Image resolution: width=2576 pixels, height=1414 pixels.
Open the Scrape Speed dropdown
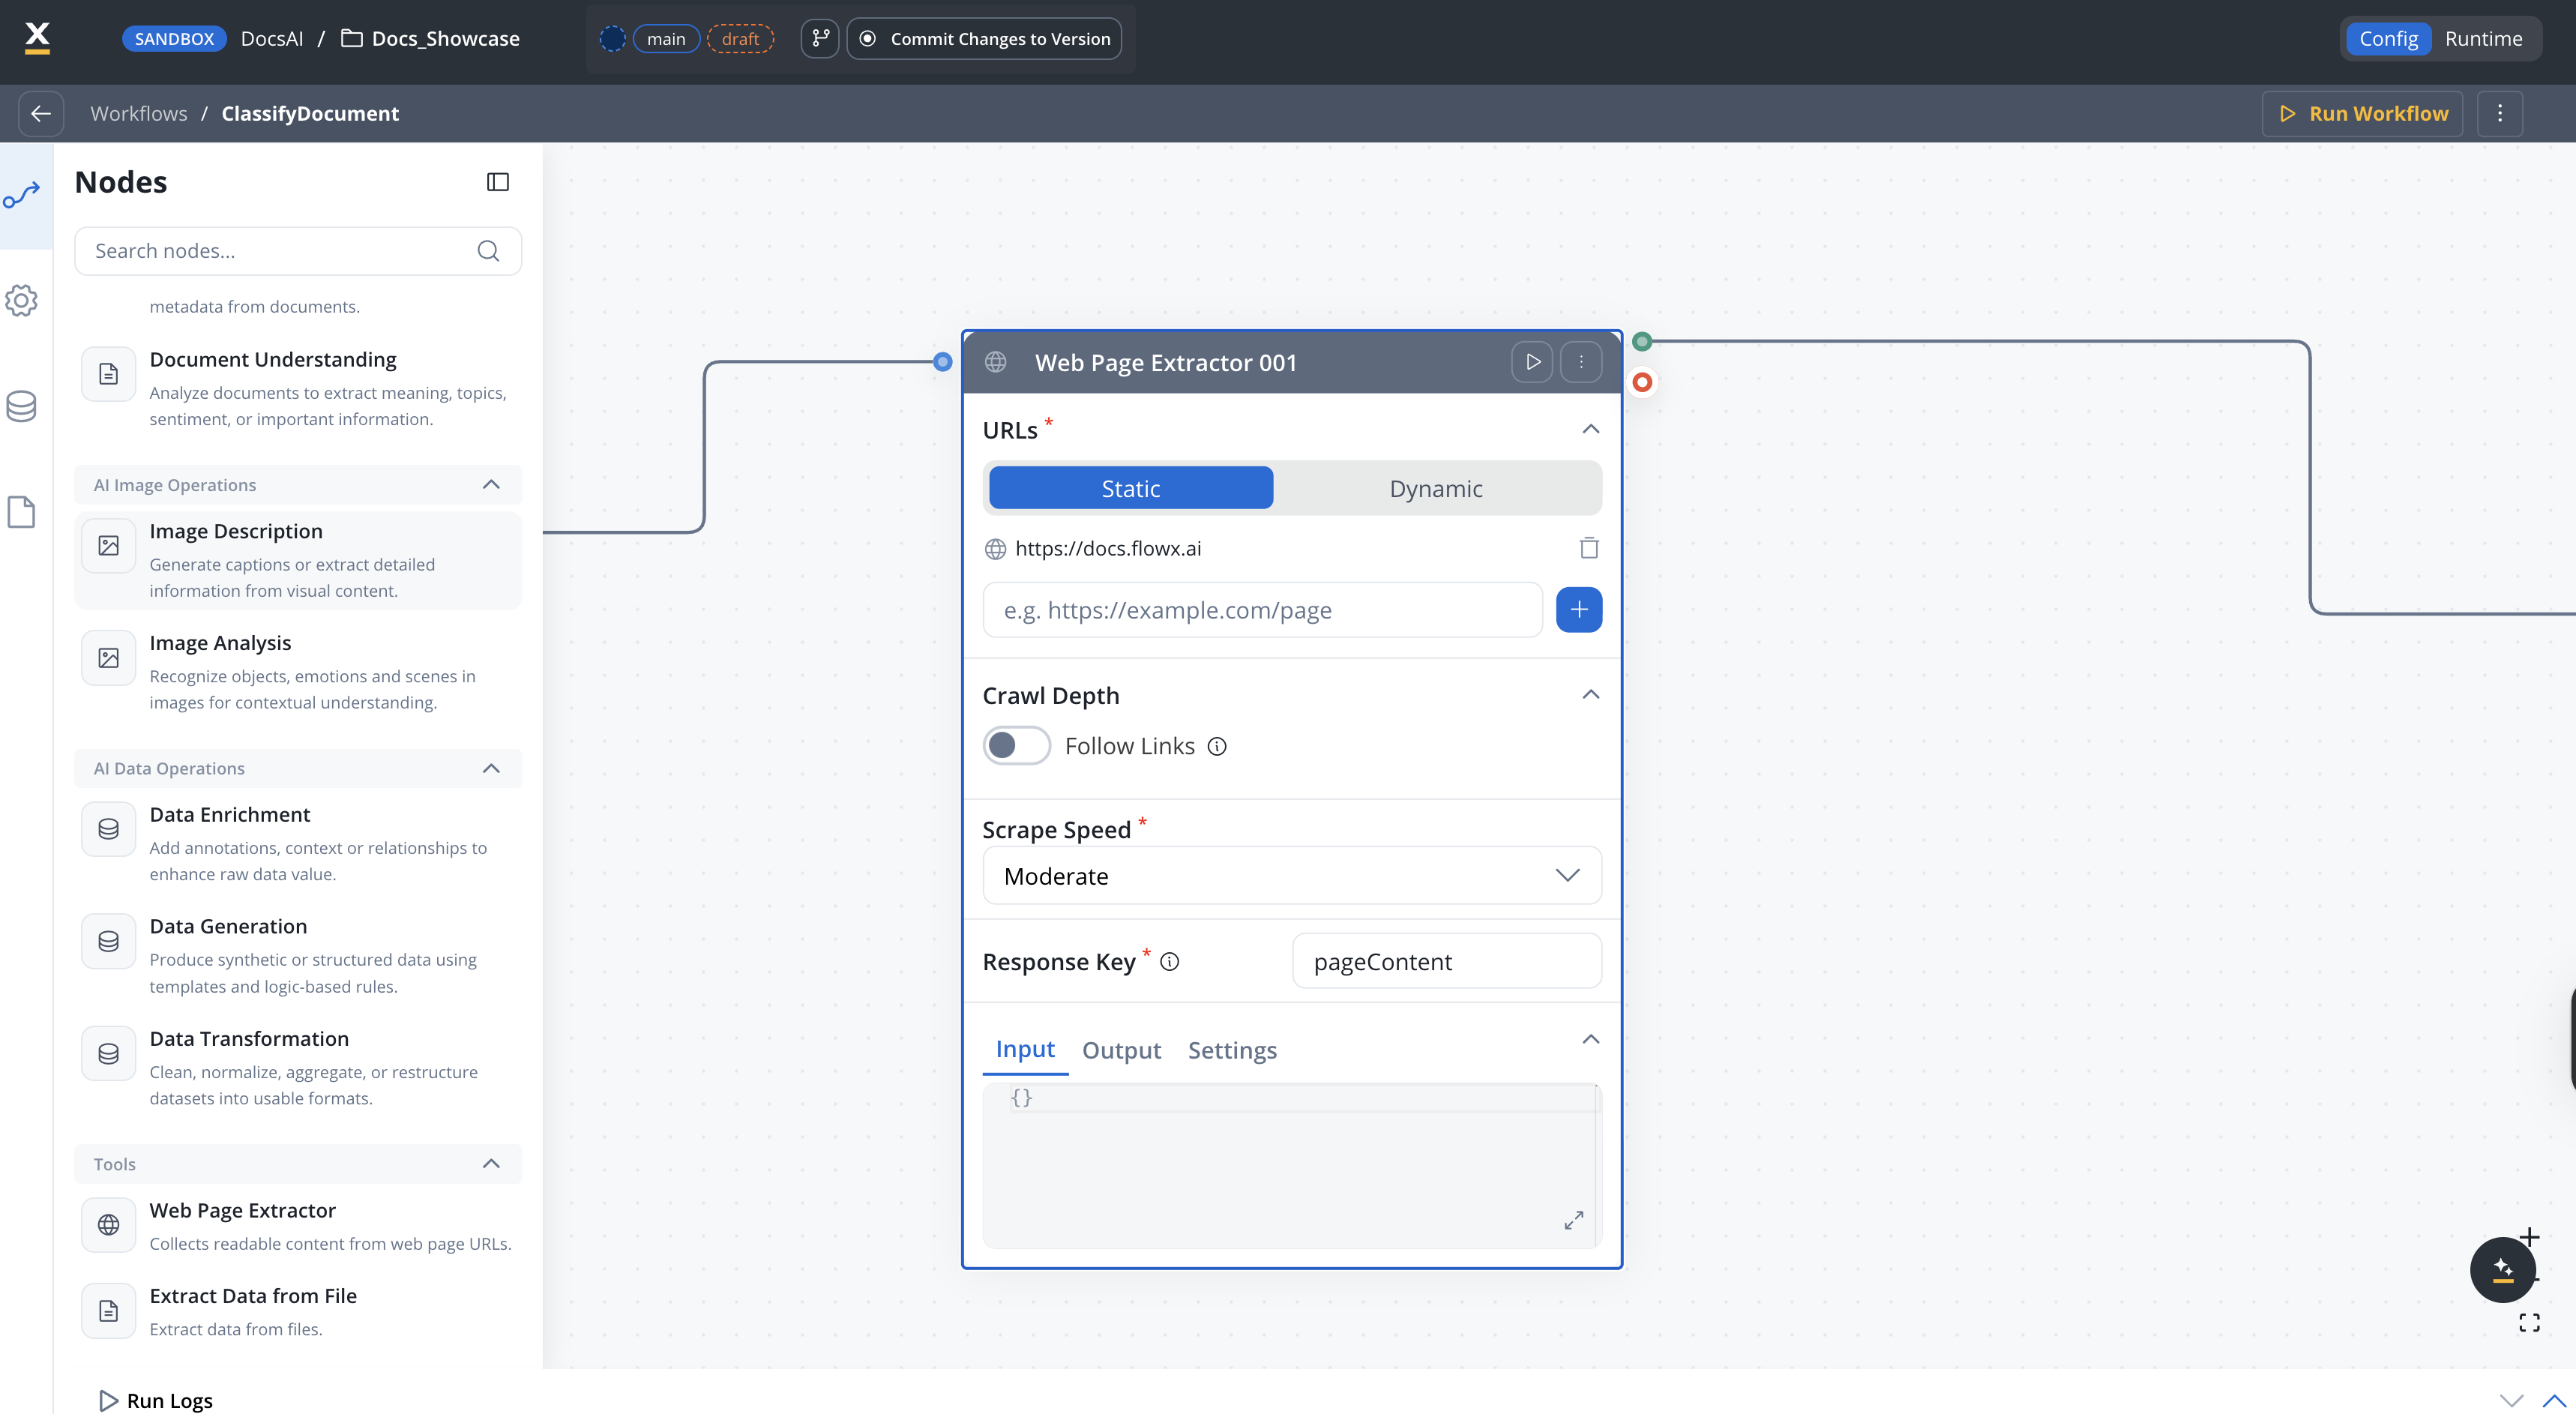(x=1291, y=876)
